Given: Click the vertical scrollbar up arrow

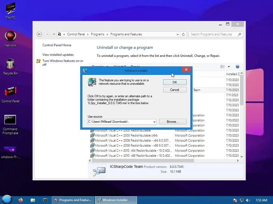Looking at the screenshot, I should pos(242,74).
